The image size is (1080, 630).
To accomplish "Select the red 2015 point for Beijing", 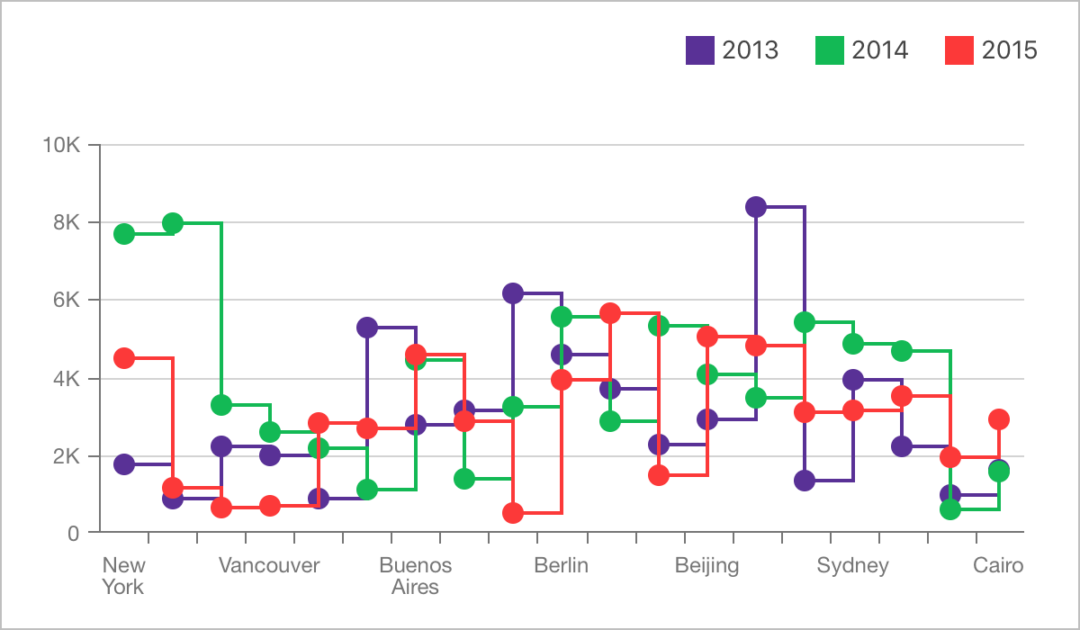I will click(x=707, y=337).
